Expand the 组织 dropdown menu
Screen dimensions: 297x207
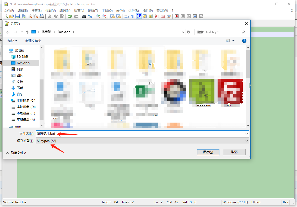13,41
